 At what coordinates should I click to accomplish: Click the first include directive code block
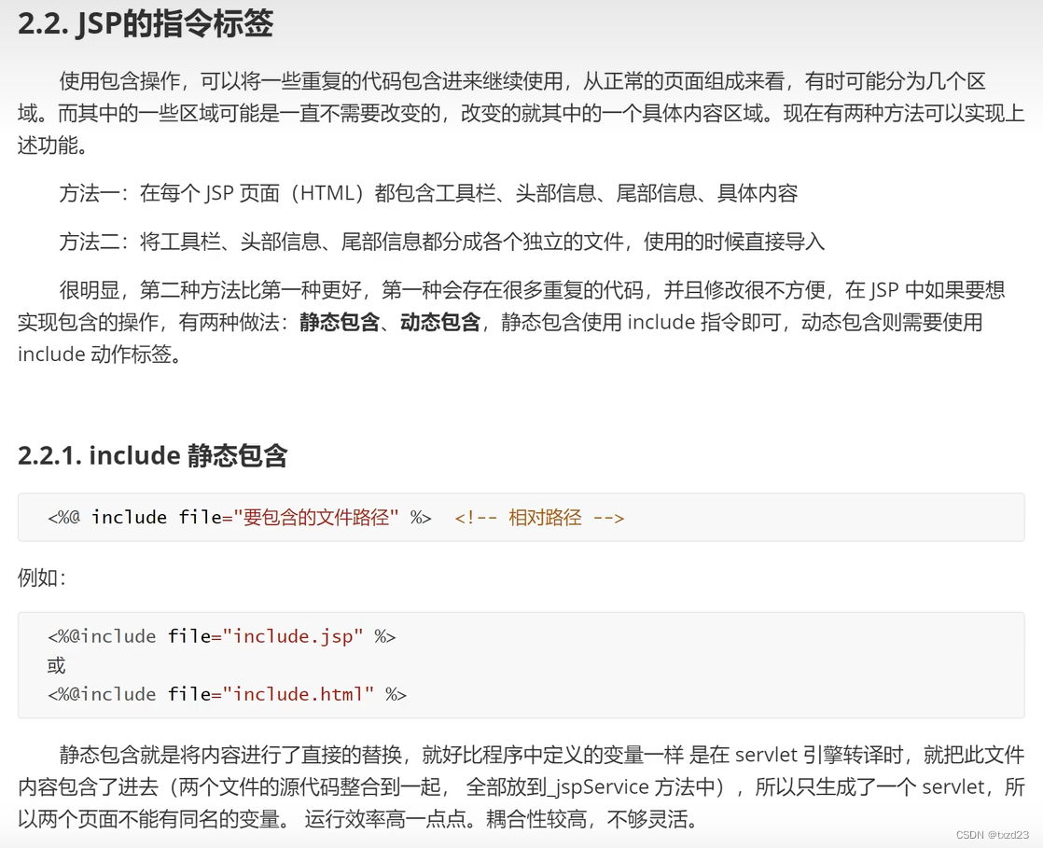pyautogui.click(x=521, y=517)
